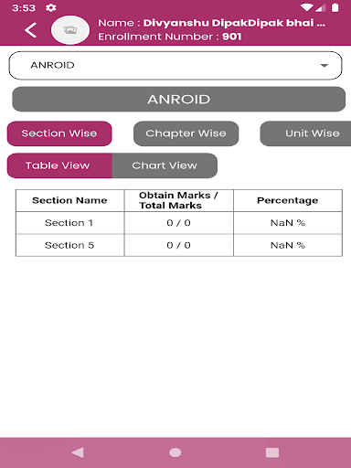Click the settings gear in status bar
This screenshot has height=468, width=351.
tap(50, 7)
